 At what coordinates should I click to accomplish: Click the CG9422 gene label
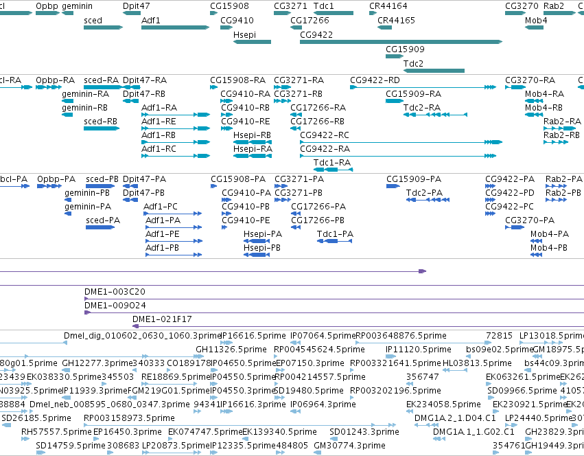pyautogui.click(x=316, y=34)
